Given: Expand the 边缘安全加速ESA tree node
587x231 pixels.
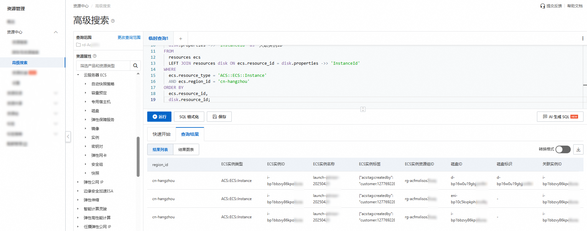Looking at the screenshot, I should click(x=78, y=191).
